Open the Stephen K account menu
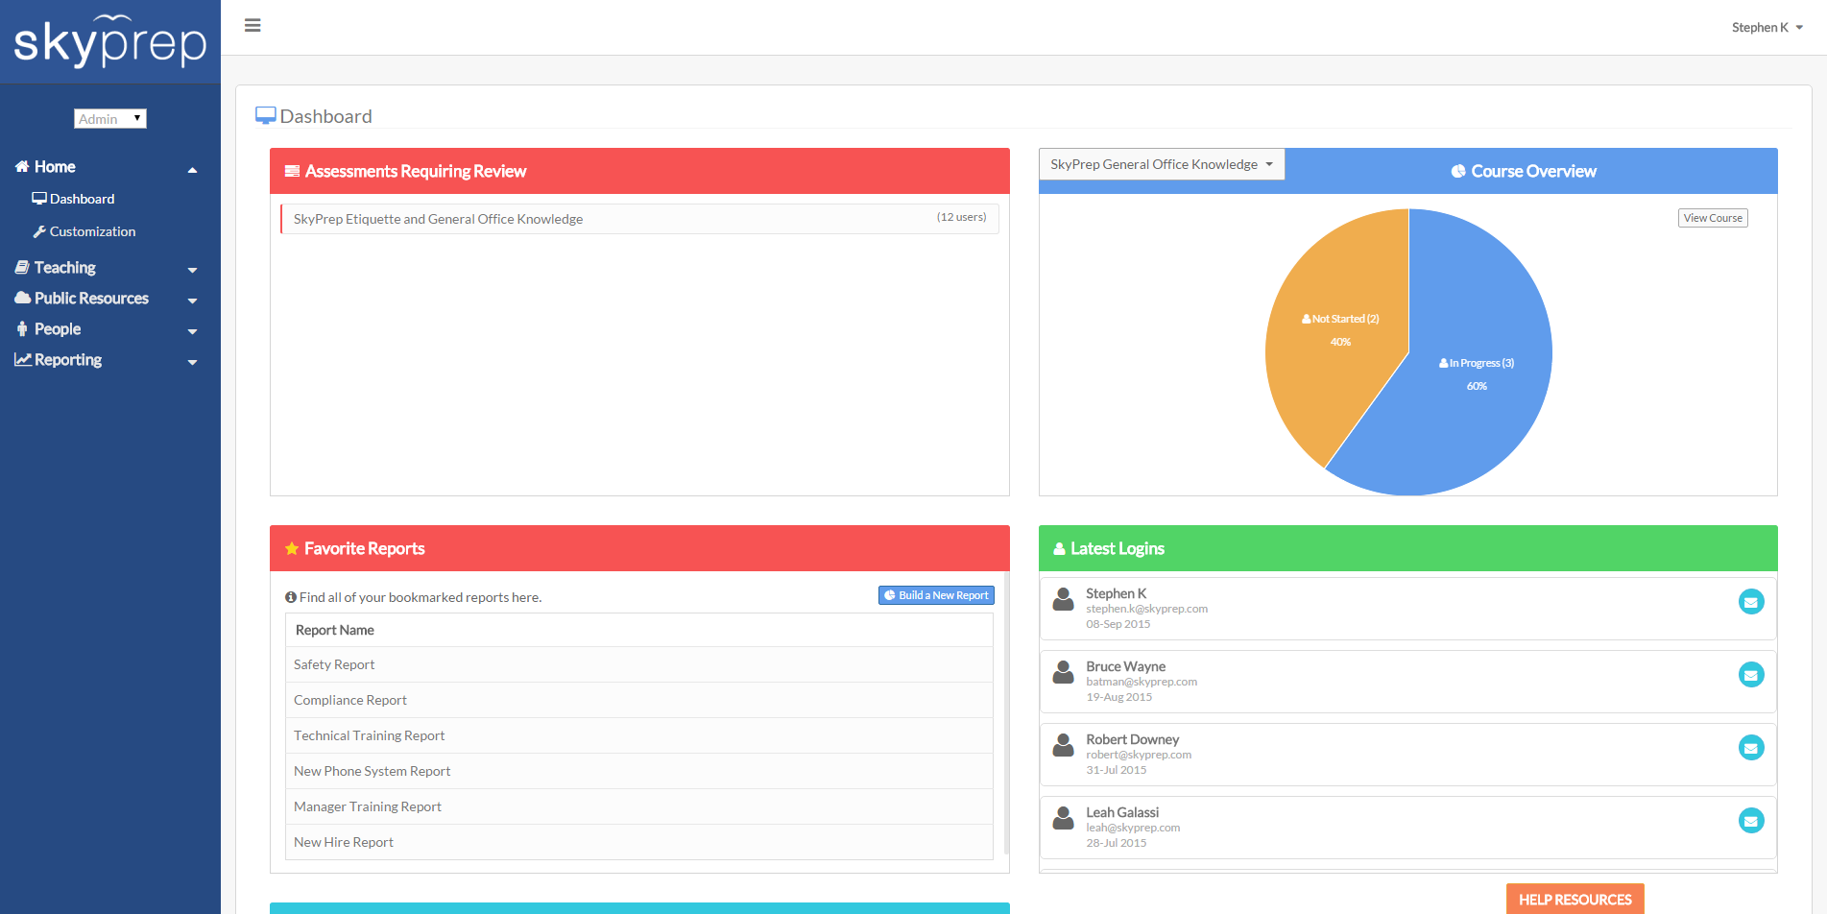This screenshot has height=914, width=1827. pyautogui.click(x=1767, y=27)
